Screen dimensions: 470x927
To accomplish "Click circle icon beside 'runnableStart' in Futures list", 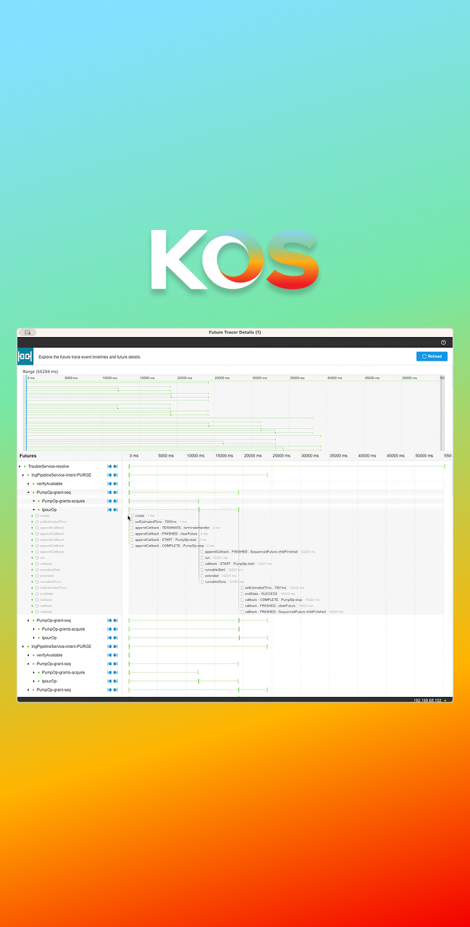I will coord(37,570).
